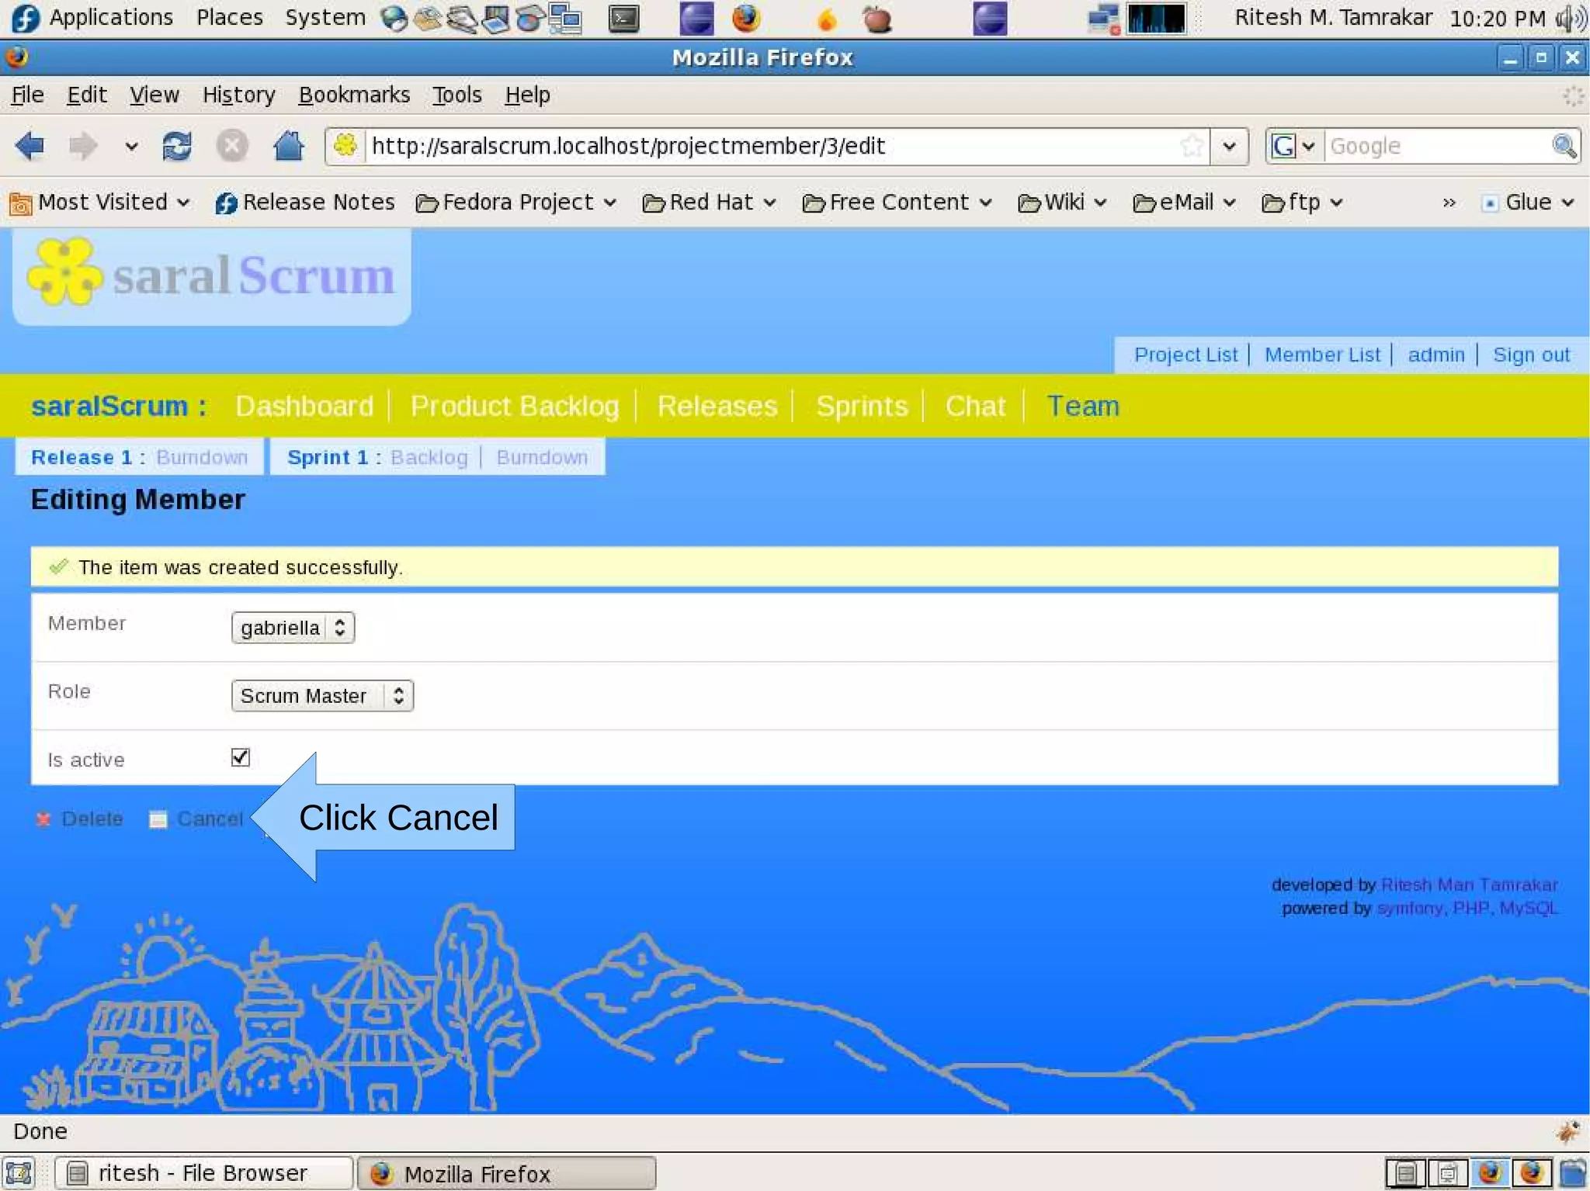Open the Role dropdown showing Scrum Master

click(322, 695)
